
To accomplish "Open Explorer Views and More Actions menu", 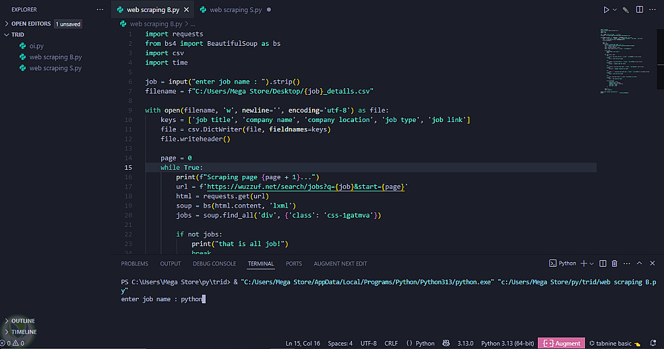I will (x=100, y=10).
